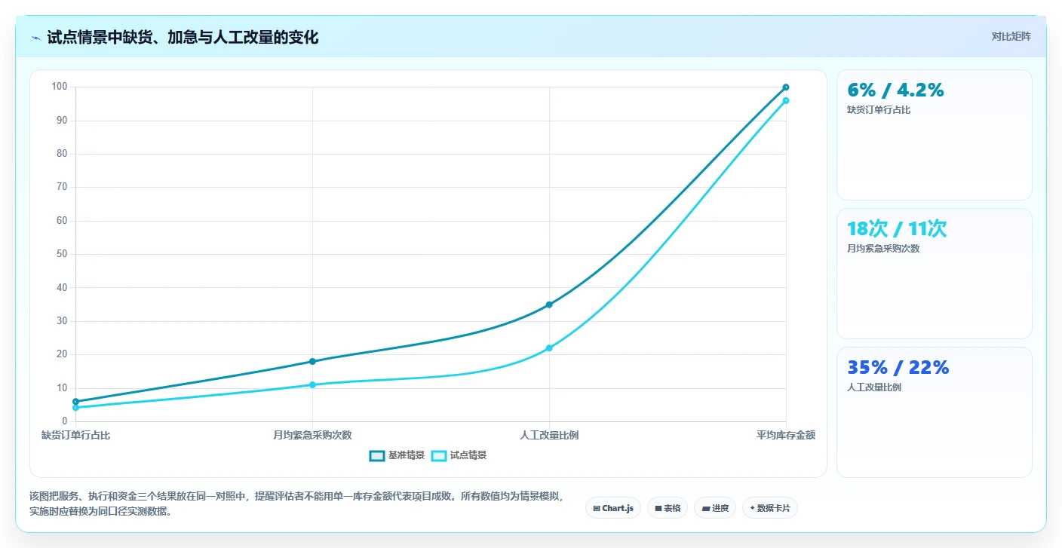
Task: Click the 试点情景 legend color box
Action: click(439, 455)
